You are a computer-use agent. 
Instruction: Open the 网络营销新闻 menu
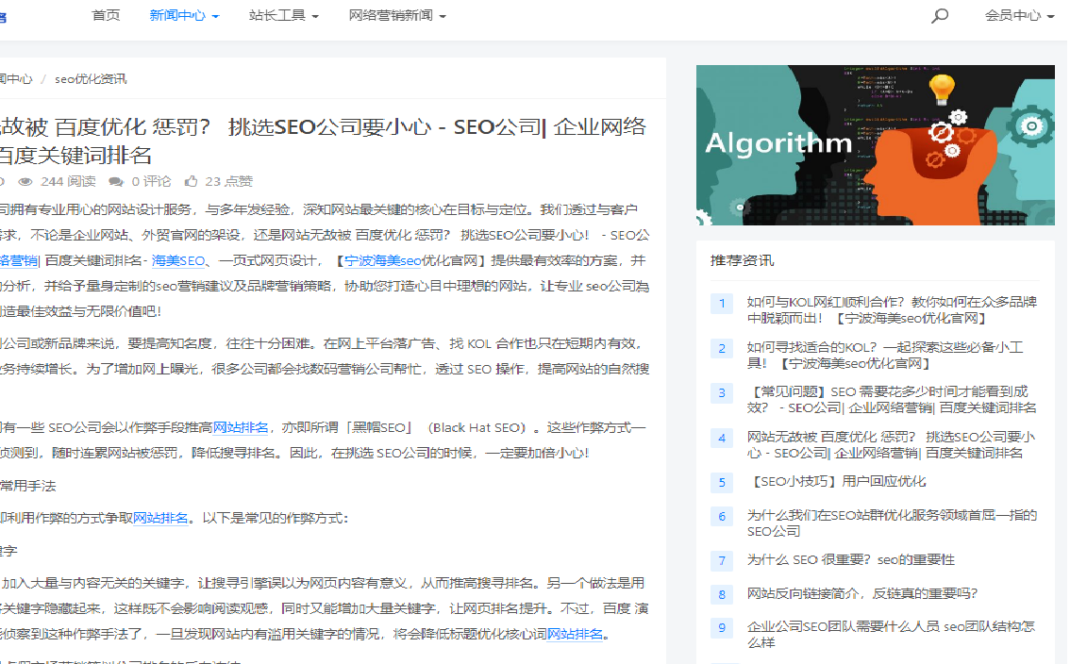[x=396, y=16]
